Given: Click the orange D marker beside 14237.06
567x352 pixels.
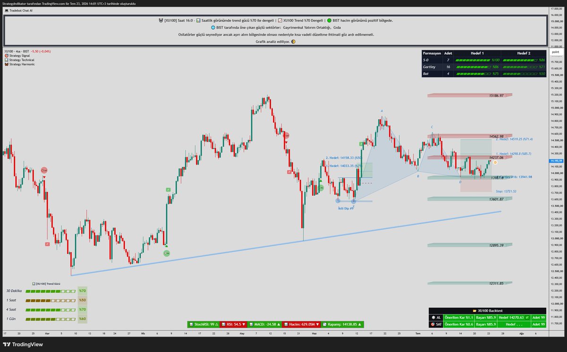Looking at the screenshot, I should 495,162.
